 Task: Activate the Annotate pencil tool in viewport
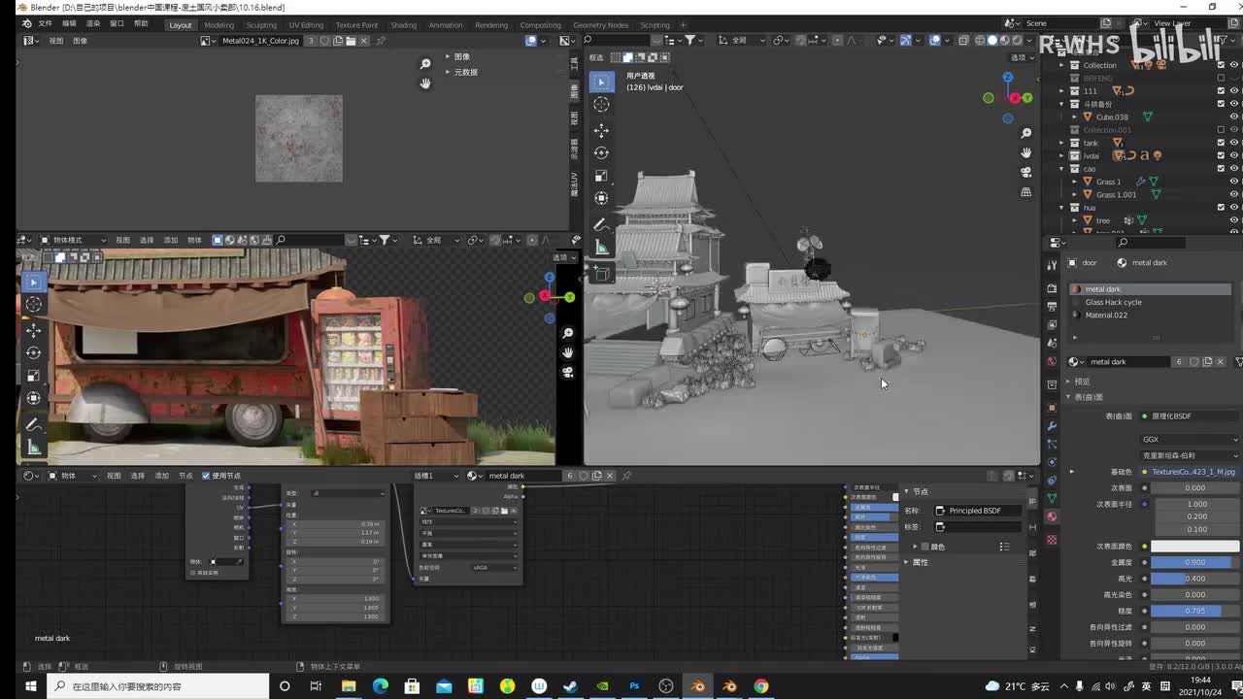(601, 225)
